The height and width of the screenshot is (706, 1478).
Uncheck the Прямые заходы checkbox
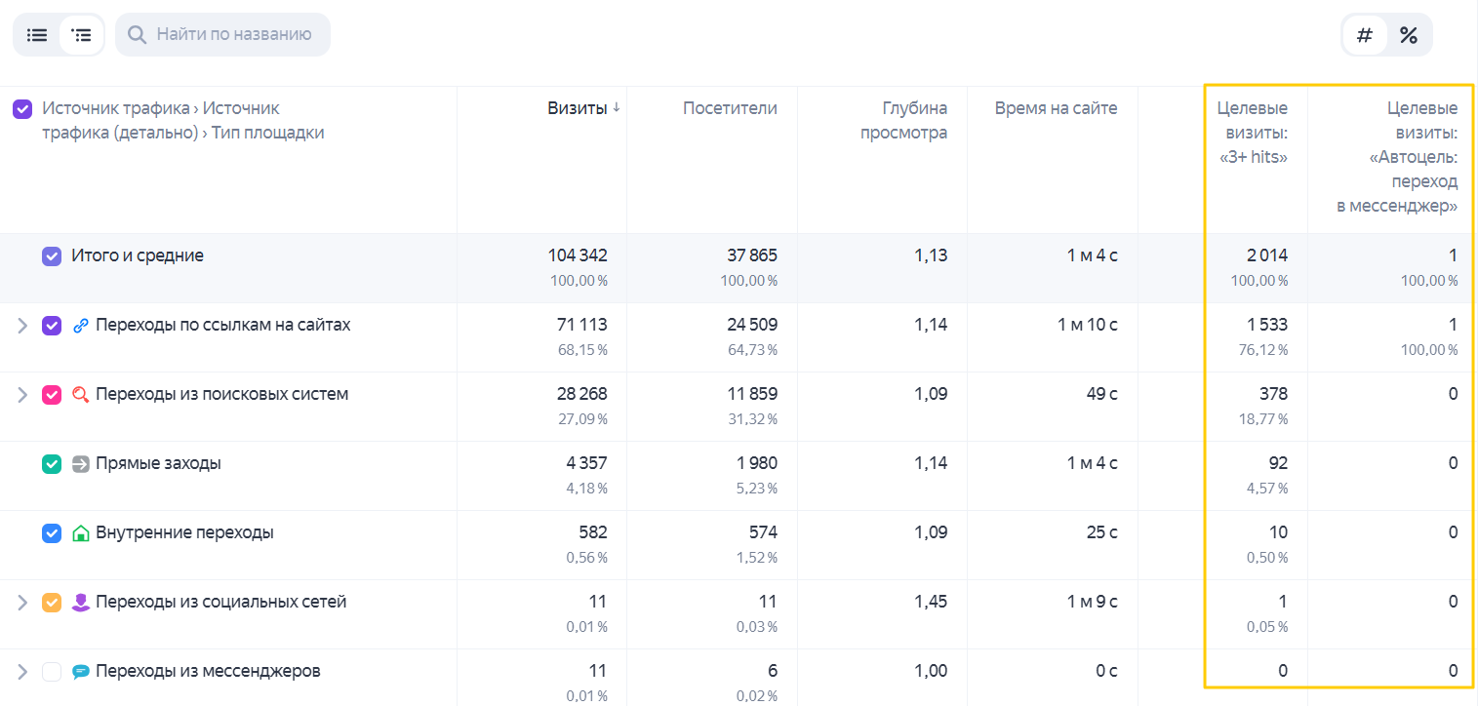[x=52, y=464]
